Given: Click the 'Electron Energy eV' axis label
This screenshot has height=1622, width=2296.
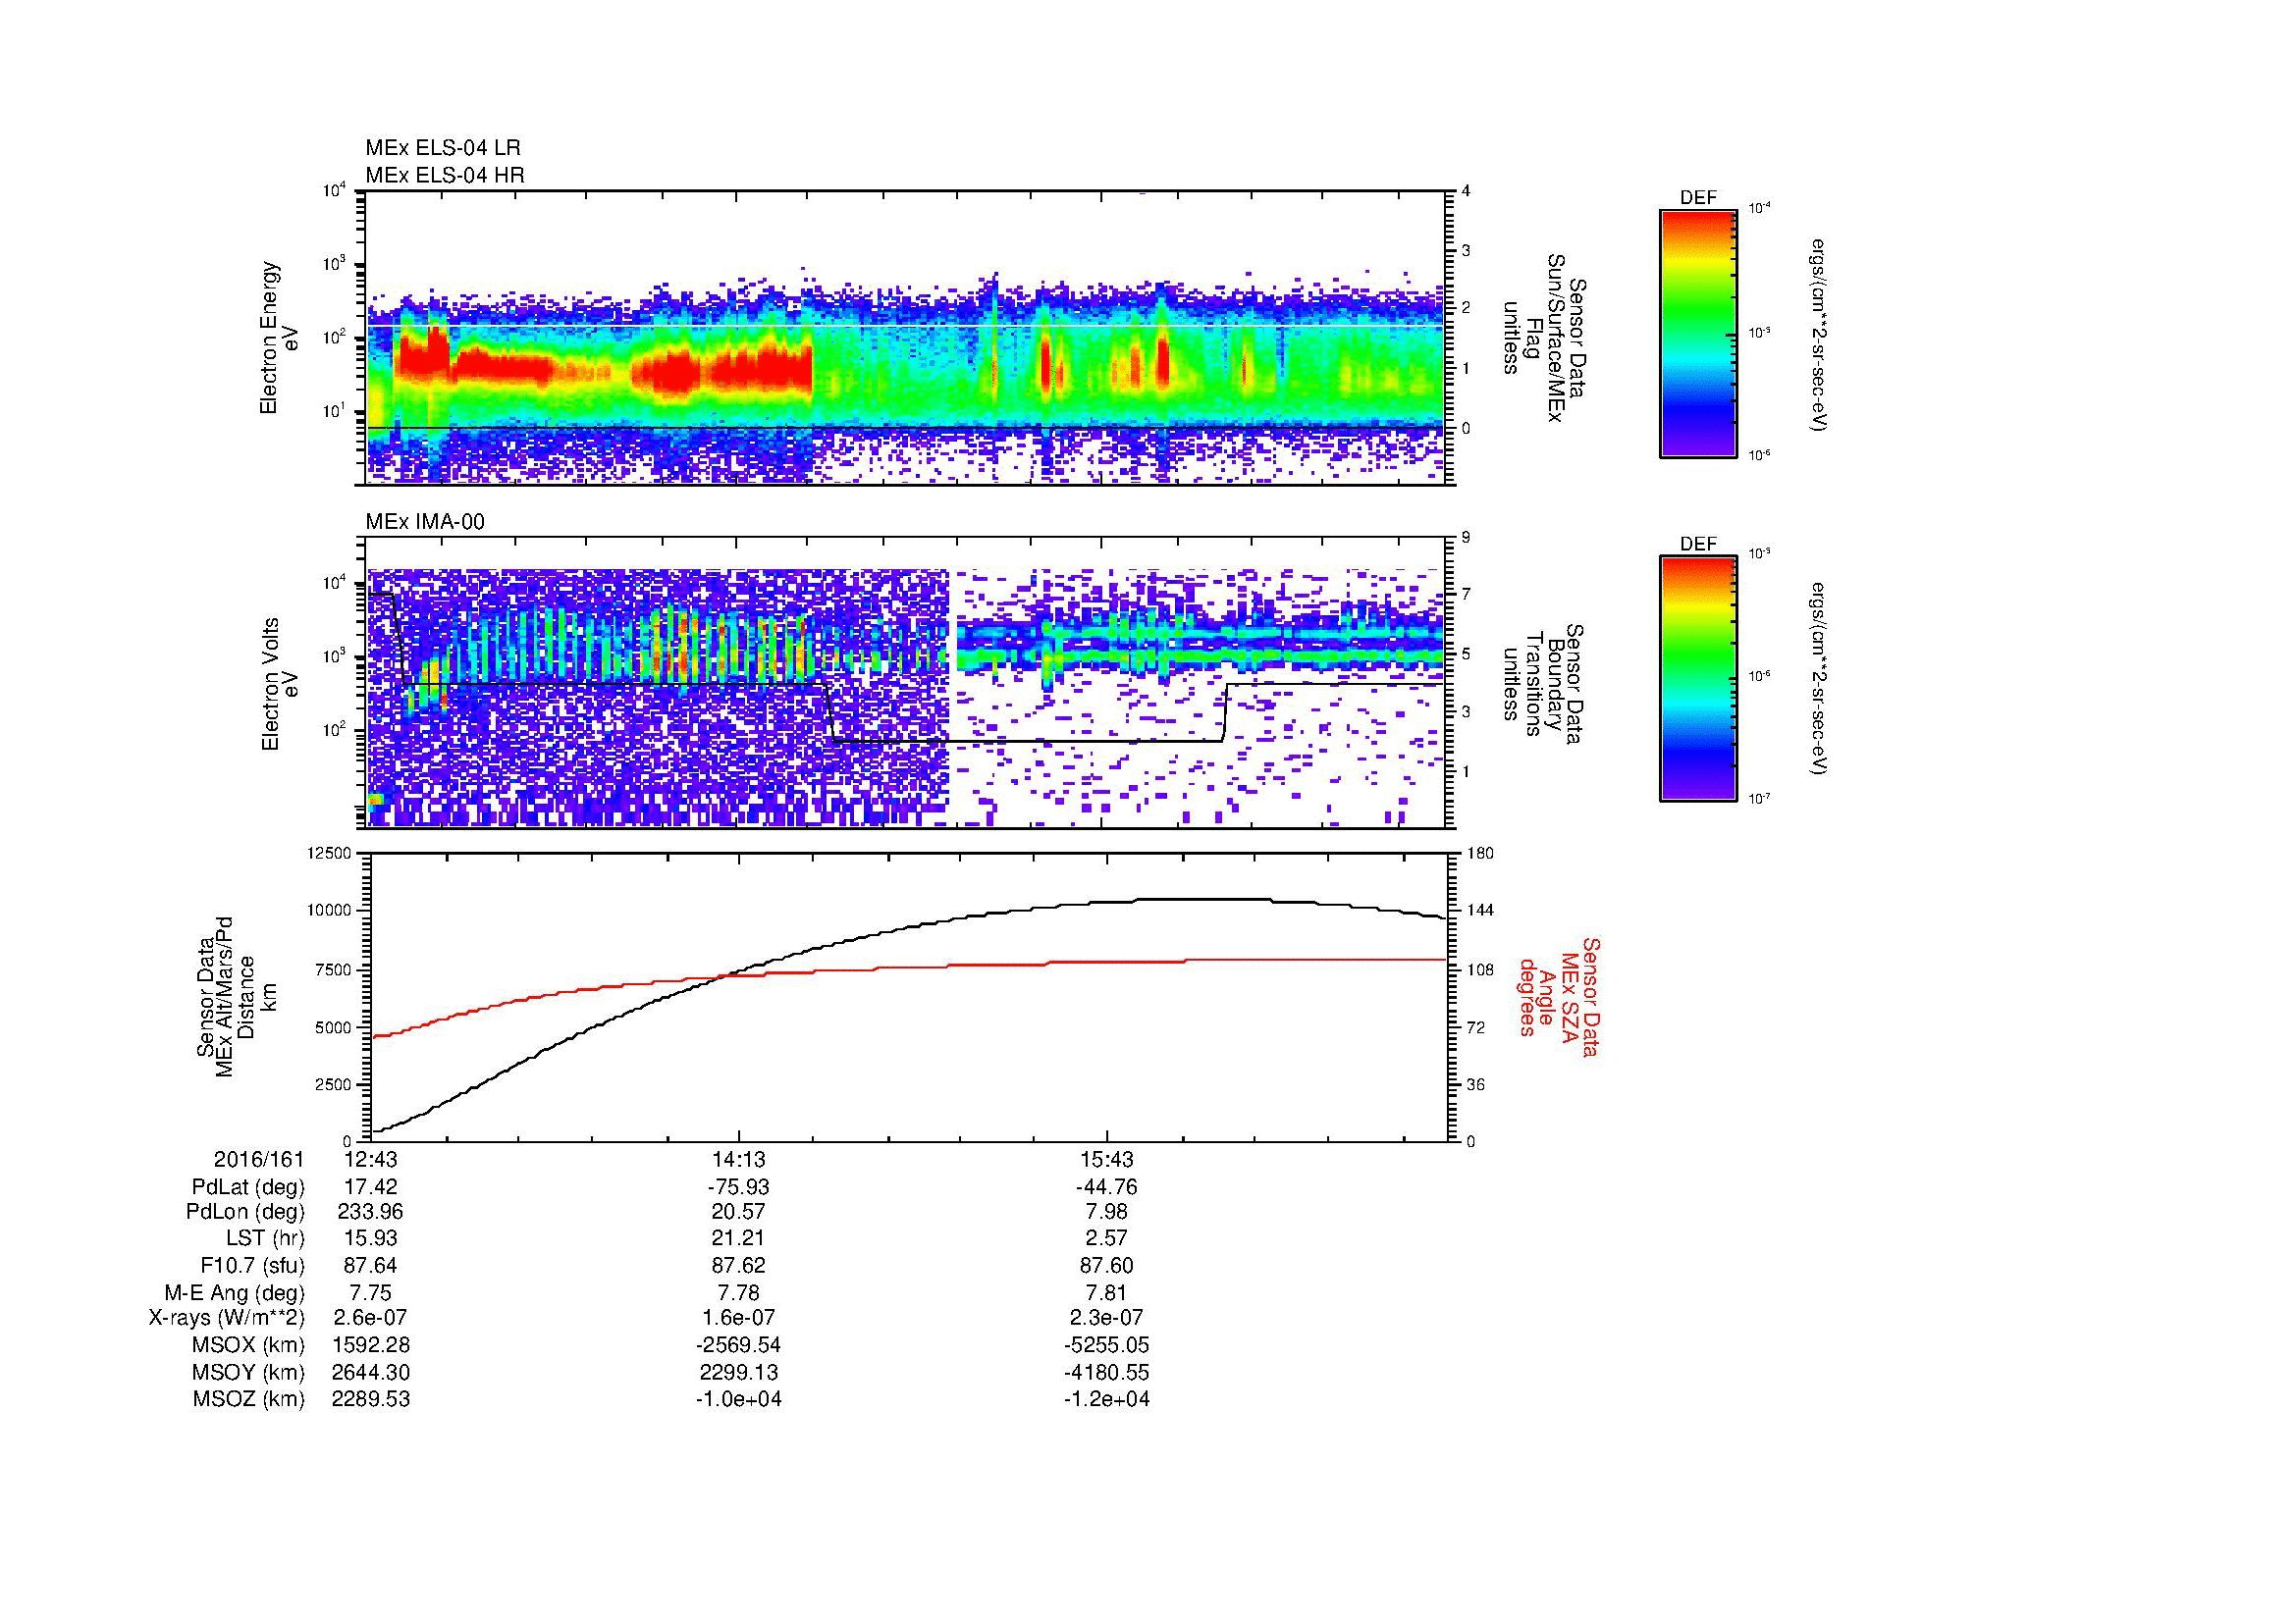Looking at the screenshot, I should [x=279, y=338].
